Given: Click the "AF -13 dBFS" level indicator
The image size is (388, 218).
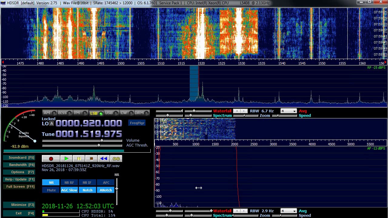Looking at the screenshot, I should [376, 148].
